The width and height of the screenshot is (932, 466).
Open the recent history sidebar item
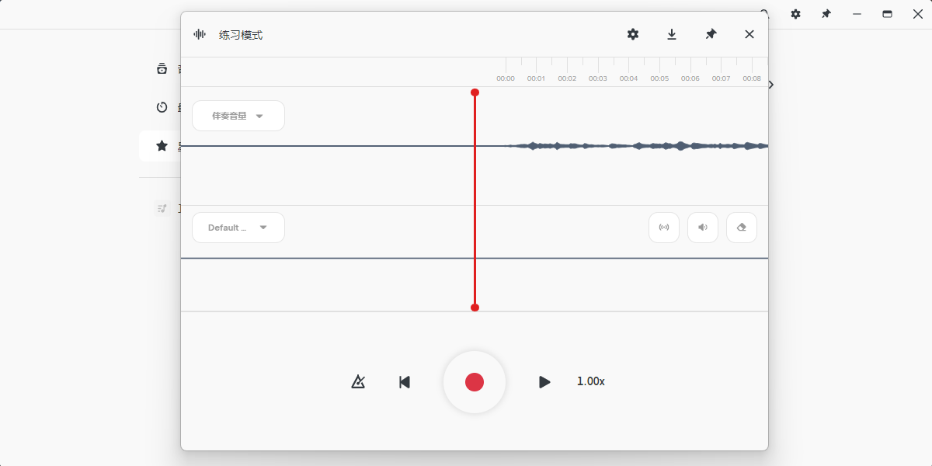tap(162, 107)
